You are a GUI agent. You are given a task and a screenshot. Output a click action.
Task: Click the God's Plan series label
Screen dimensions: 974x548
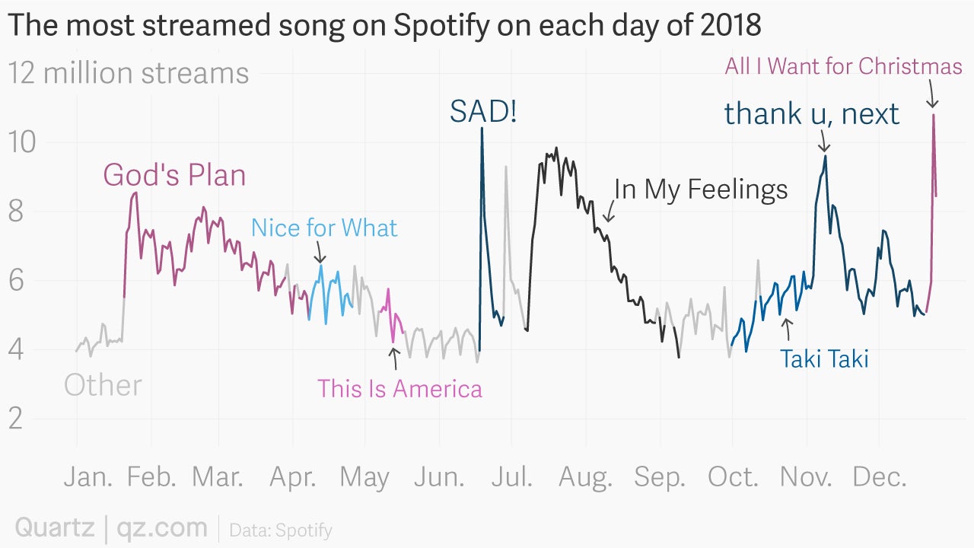[174, 175]
